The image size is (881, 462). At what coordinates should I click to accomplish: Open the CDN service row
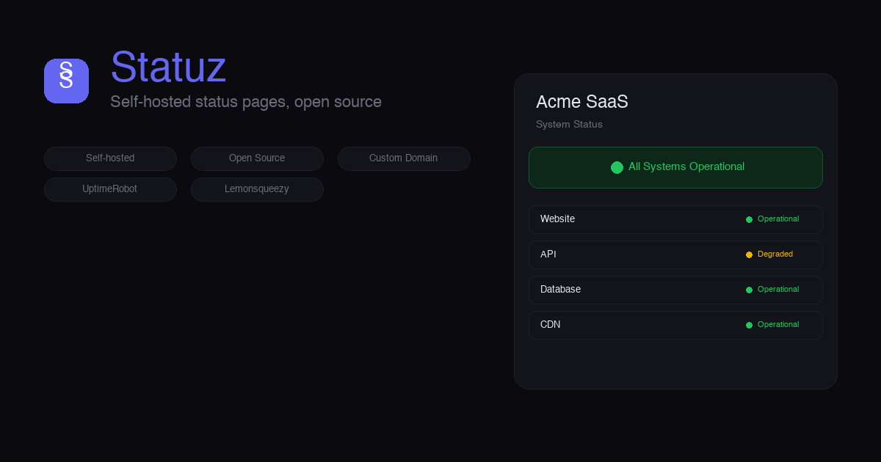pos(675,325)
